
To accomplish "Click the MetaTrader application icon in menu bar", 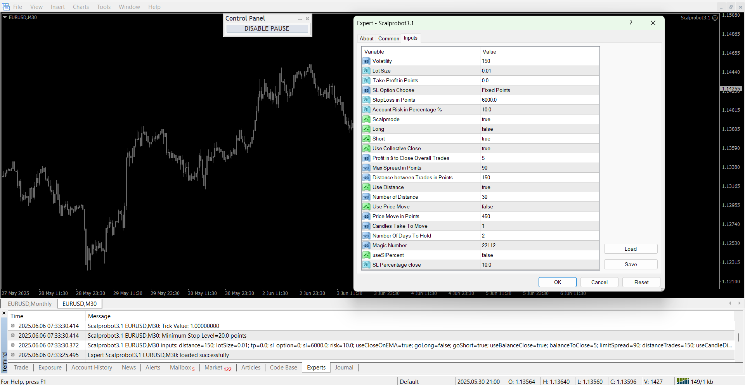I will point(6,7).
